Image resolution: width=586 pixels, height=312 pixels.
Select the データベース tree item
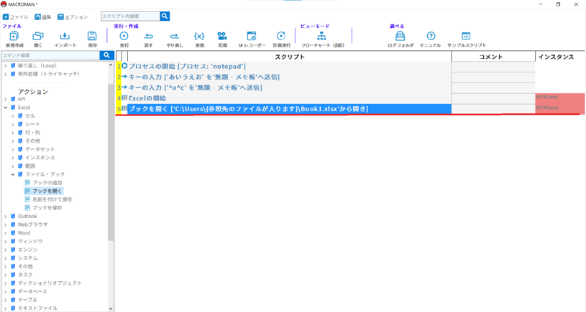(x=32, y=291)
